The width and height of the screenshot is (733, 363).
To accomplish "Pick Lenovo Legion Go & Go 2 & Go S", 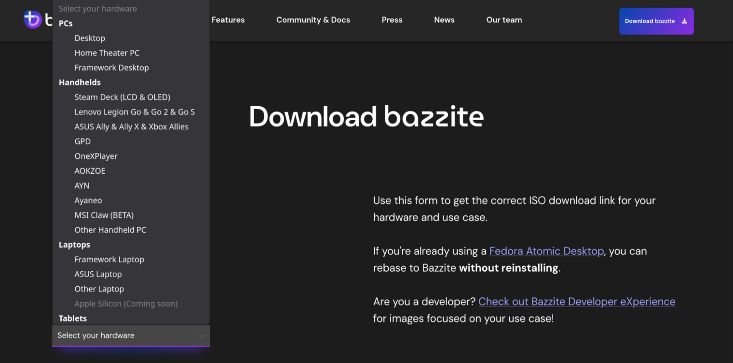I will [135, 112].
